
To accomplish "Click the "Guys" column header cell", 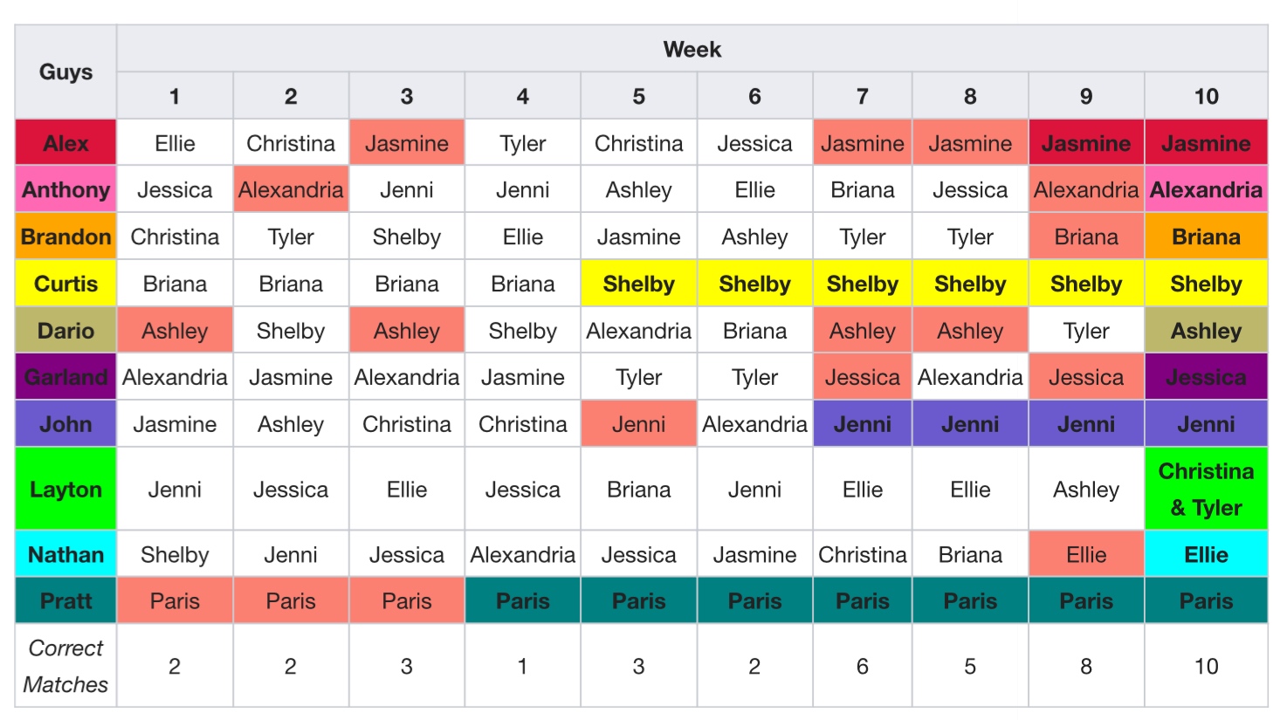I will pos(65,72).
